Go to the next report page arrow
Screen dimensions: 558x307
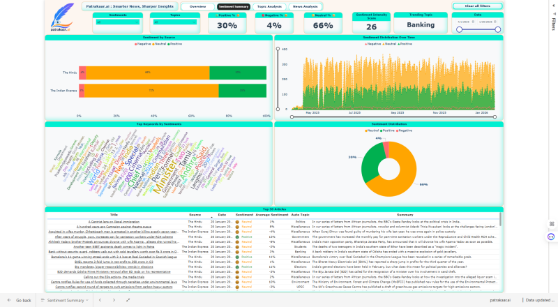(115, 300)
